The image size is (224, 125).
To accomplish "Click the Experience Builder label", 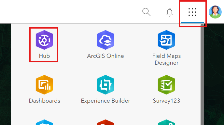I will pyautogui.click(x=105, y=101).
